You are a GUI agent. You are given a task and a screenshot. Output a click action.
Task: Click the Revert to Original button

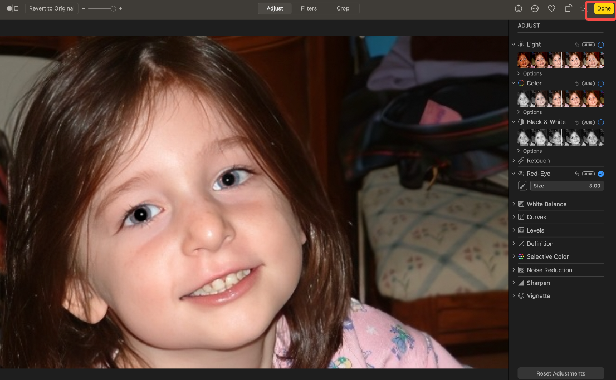(x=51, y=8)
